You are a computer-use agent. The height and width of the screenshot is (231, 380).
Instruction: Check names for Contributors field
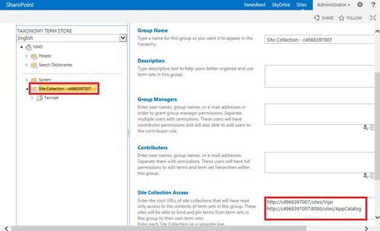point(366,175)
